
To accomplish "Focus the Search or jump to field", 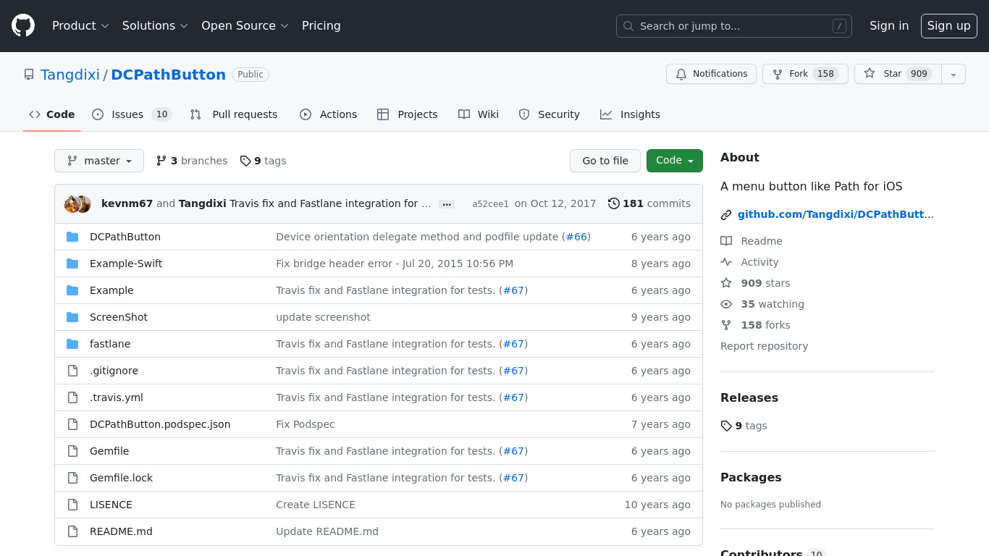I will 734,26.
